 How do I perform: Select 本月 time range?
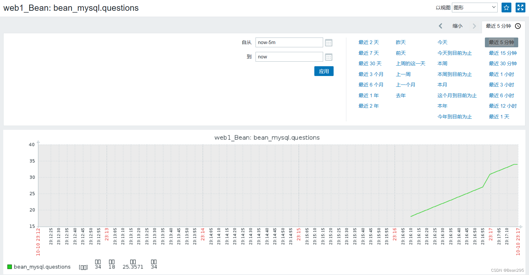click(442, 85)
